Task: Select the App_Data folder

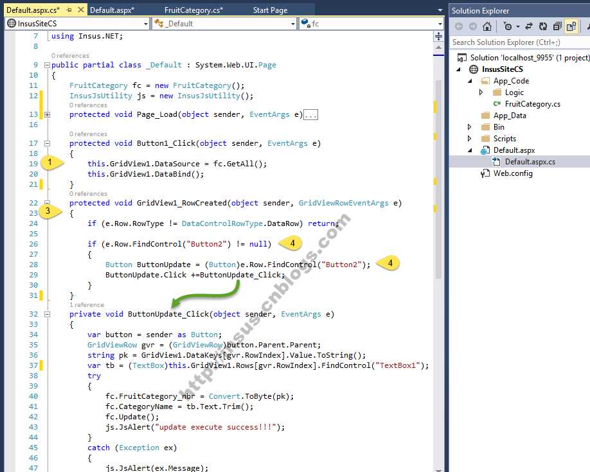Action: [x=510, y=116]
